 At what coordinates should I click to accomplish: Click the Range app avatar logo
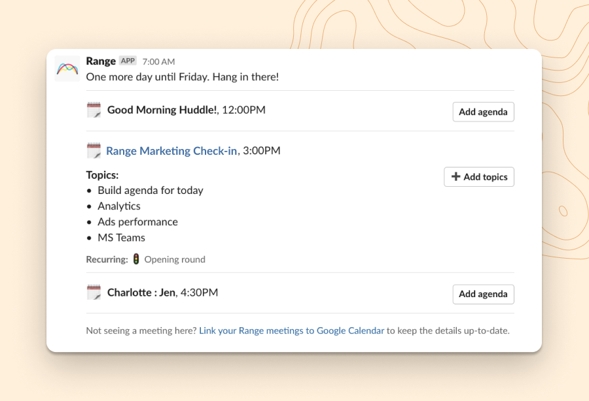(x=67, y=69)
